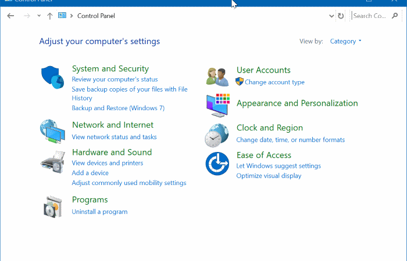This screenshot has width=407, height=261.
Task: Click the forward navigation arrow
Action: coord(27,16)
